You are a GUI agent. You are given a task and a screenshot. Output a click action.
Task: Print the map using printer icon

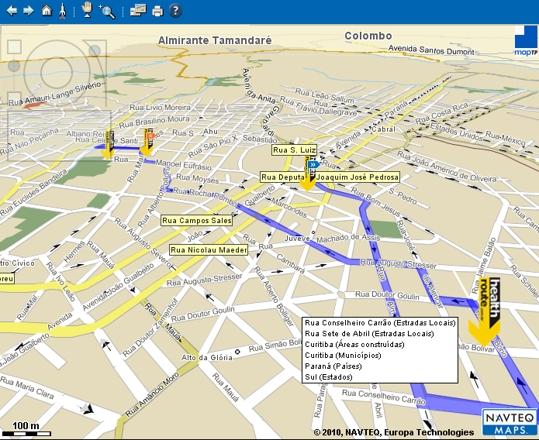pos(157,11)
